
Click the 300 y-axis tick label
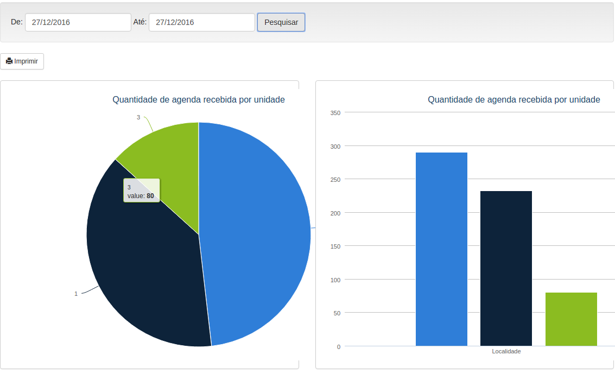click(335, 147)
